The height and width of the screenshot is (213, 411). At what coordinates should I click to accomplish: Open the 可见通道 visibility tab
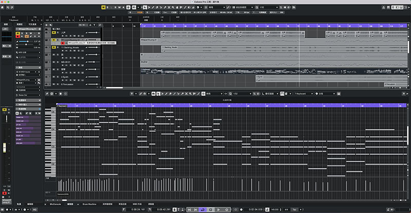[32, 24]
